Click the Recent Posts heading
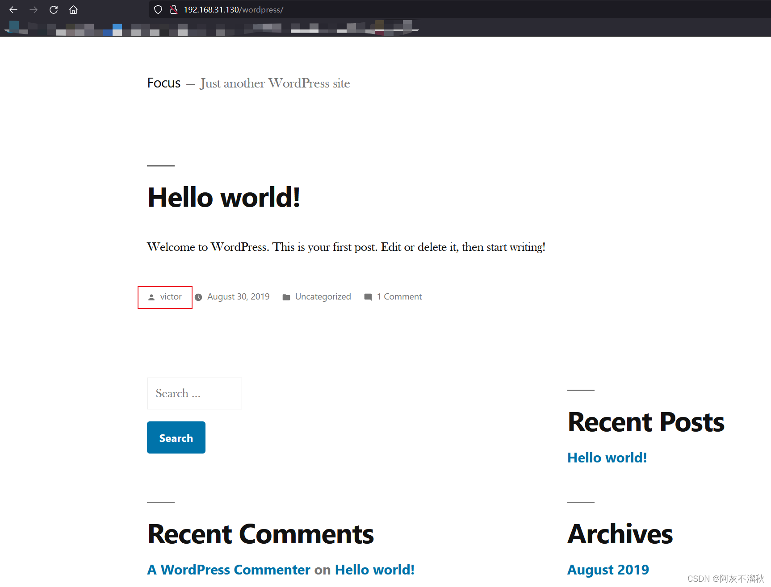 (x=646, y=422)
